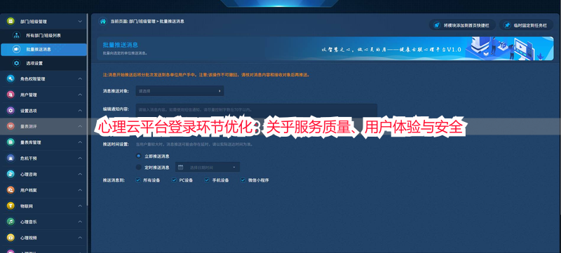The width and height of the screenshot is (561, 253).
Task: Click the home icon in the breadcrumb bar
Action: point(102,22)
